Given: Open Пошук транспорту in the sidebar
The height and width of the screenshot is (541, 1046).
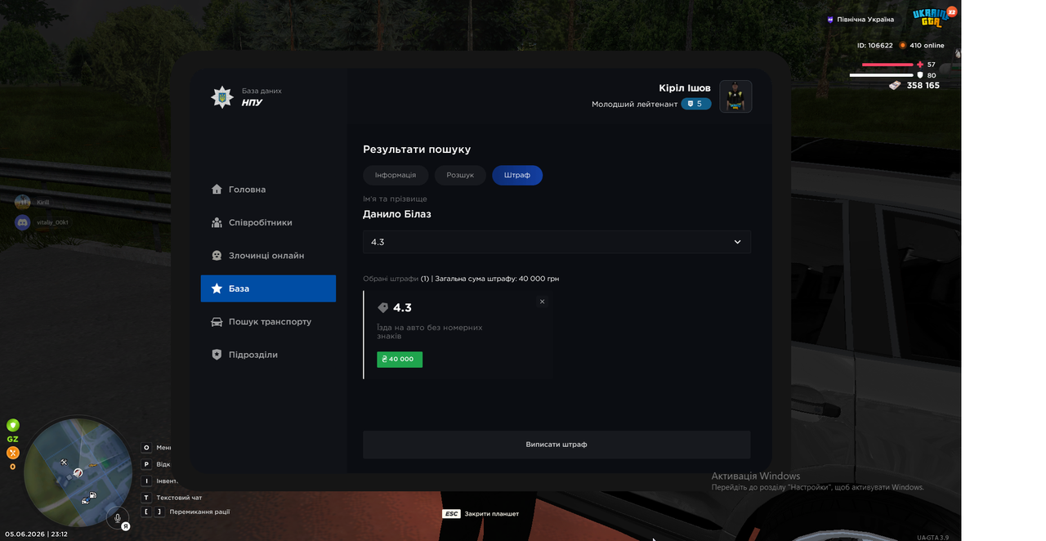Looking at the screenshot, I should pyautogui.click(x=268, y=322).
